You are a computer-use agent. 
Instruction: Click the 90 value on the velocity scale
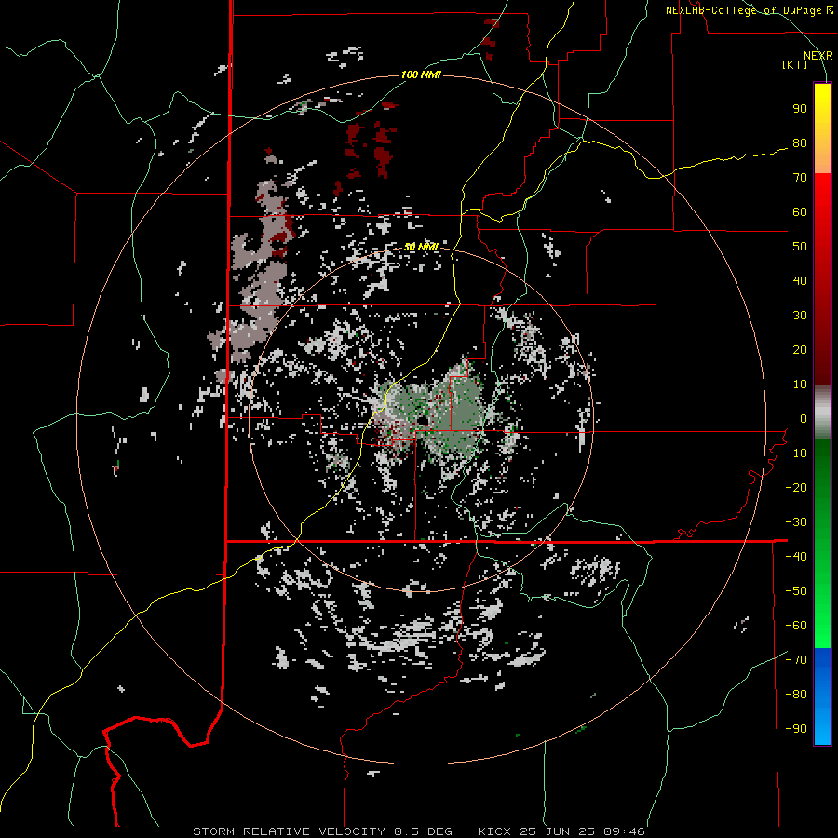[x=800, y=109]
